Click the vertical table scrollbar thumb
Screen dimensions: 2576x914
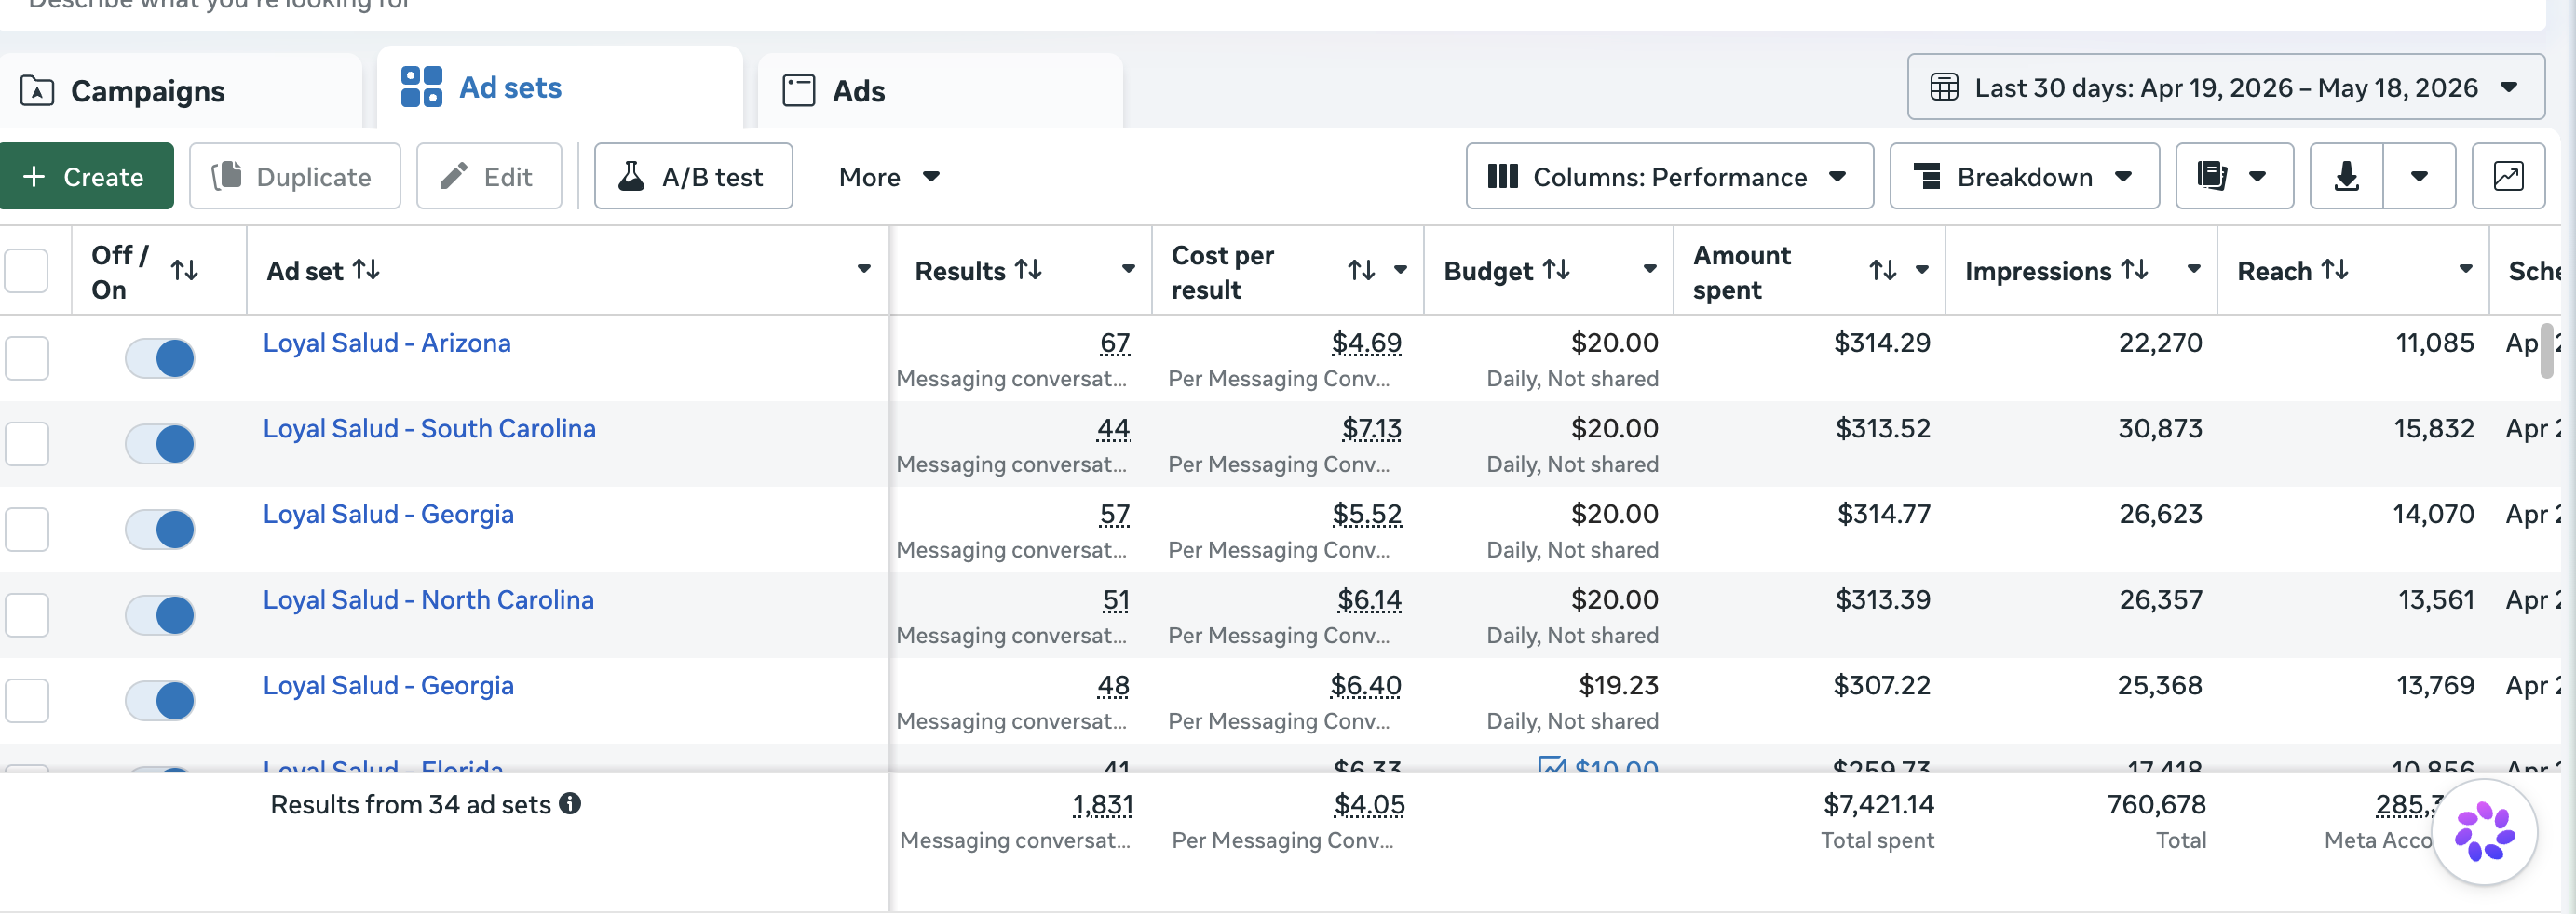pos(2546,351)
